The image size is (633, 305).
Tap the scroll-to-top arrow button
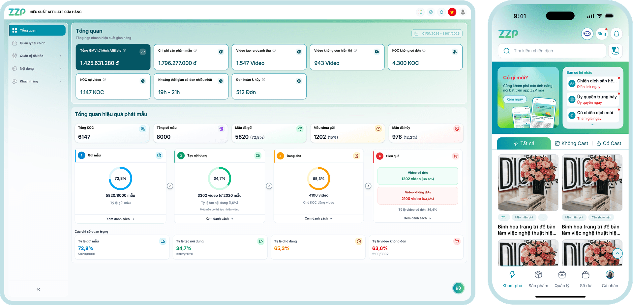coord(617,253)
